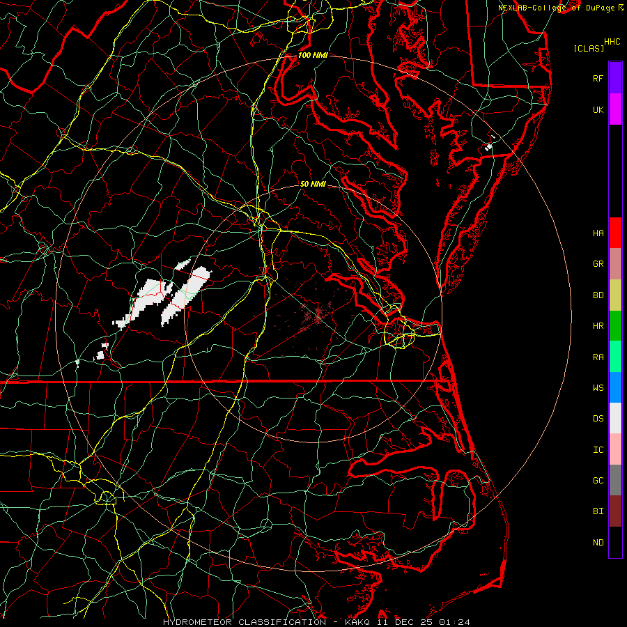Click the 'UK' legend label
The image size is (627, 627).
click(x=598, y=109)
